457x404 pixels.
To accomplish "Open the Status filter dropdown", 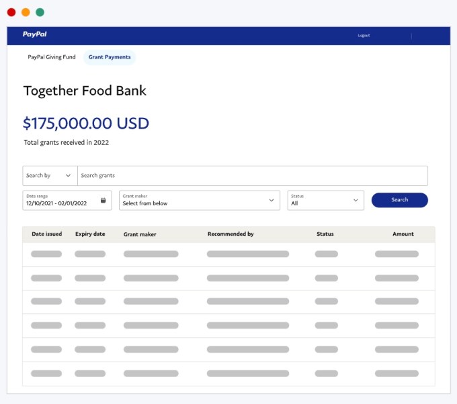I will (x=325, y=201).
